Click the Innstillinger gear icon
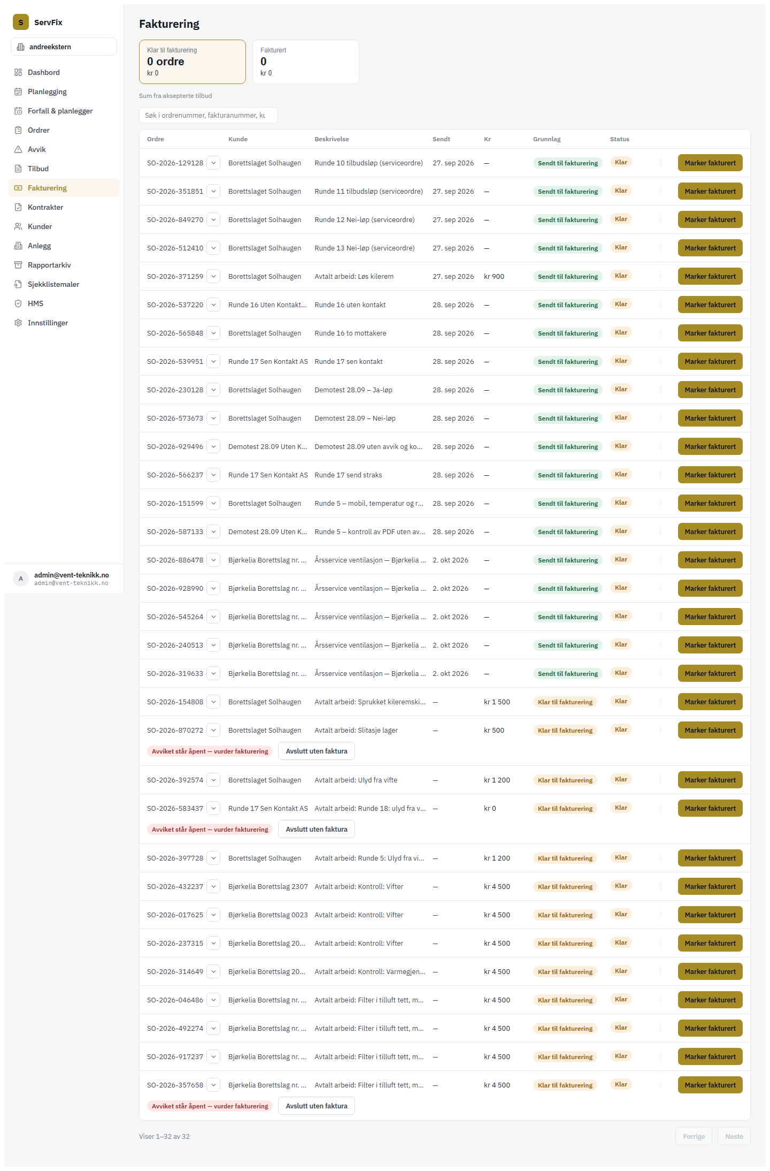This screenshot has height=1171, width=770. pos(18,323)
